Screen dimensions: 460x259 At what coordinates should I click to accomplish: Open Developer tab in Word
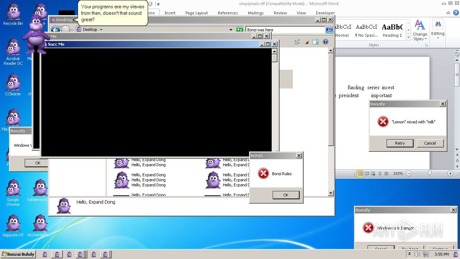click(325, 13)
